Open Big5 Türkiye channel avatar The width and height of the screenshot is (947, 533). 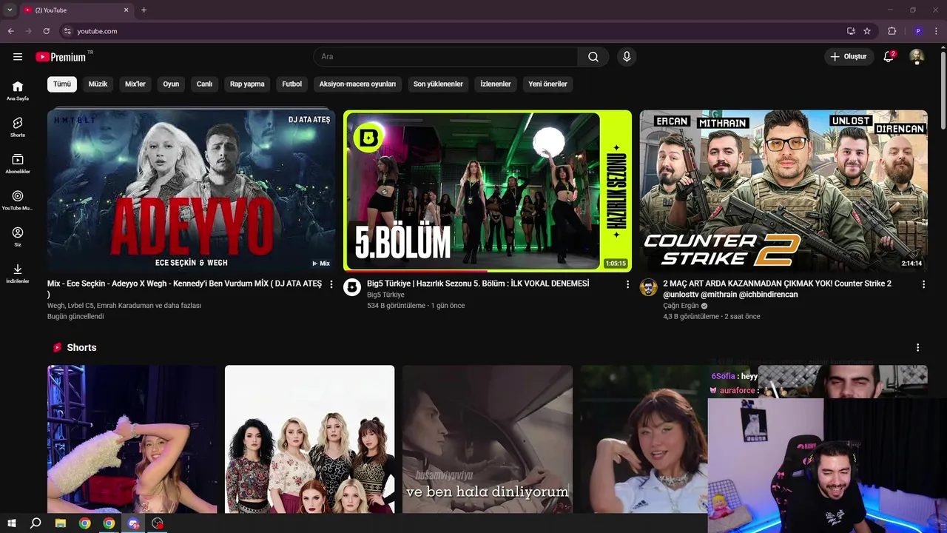tap(352, 288)
